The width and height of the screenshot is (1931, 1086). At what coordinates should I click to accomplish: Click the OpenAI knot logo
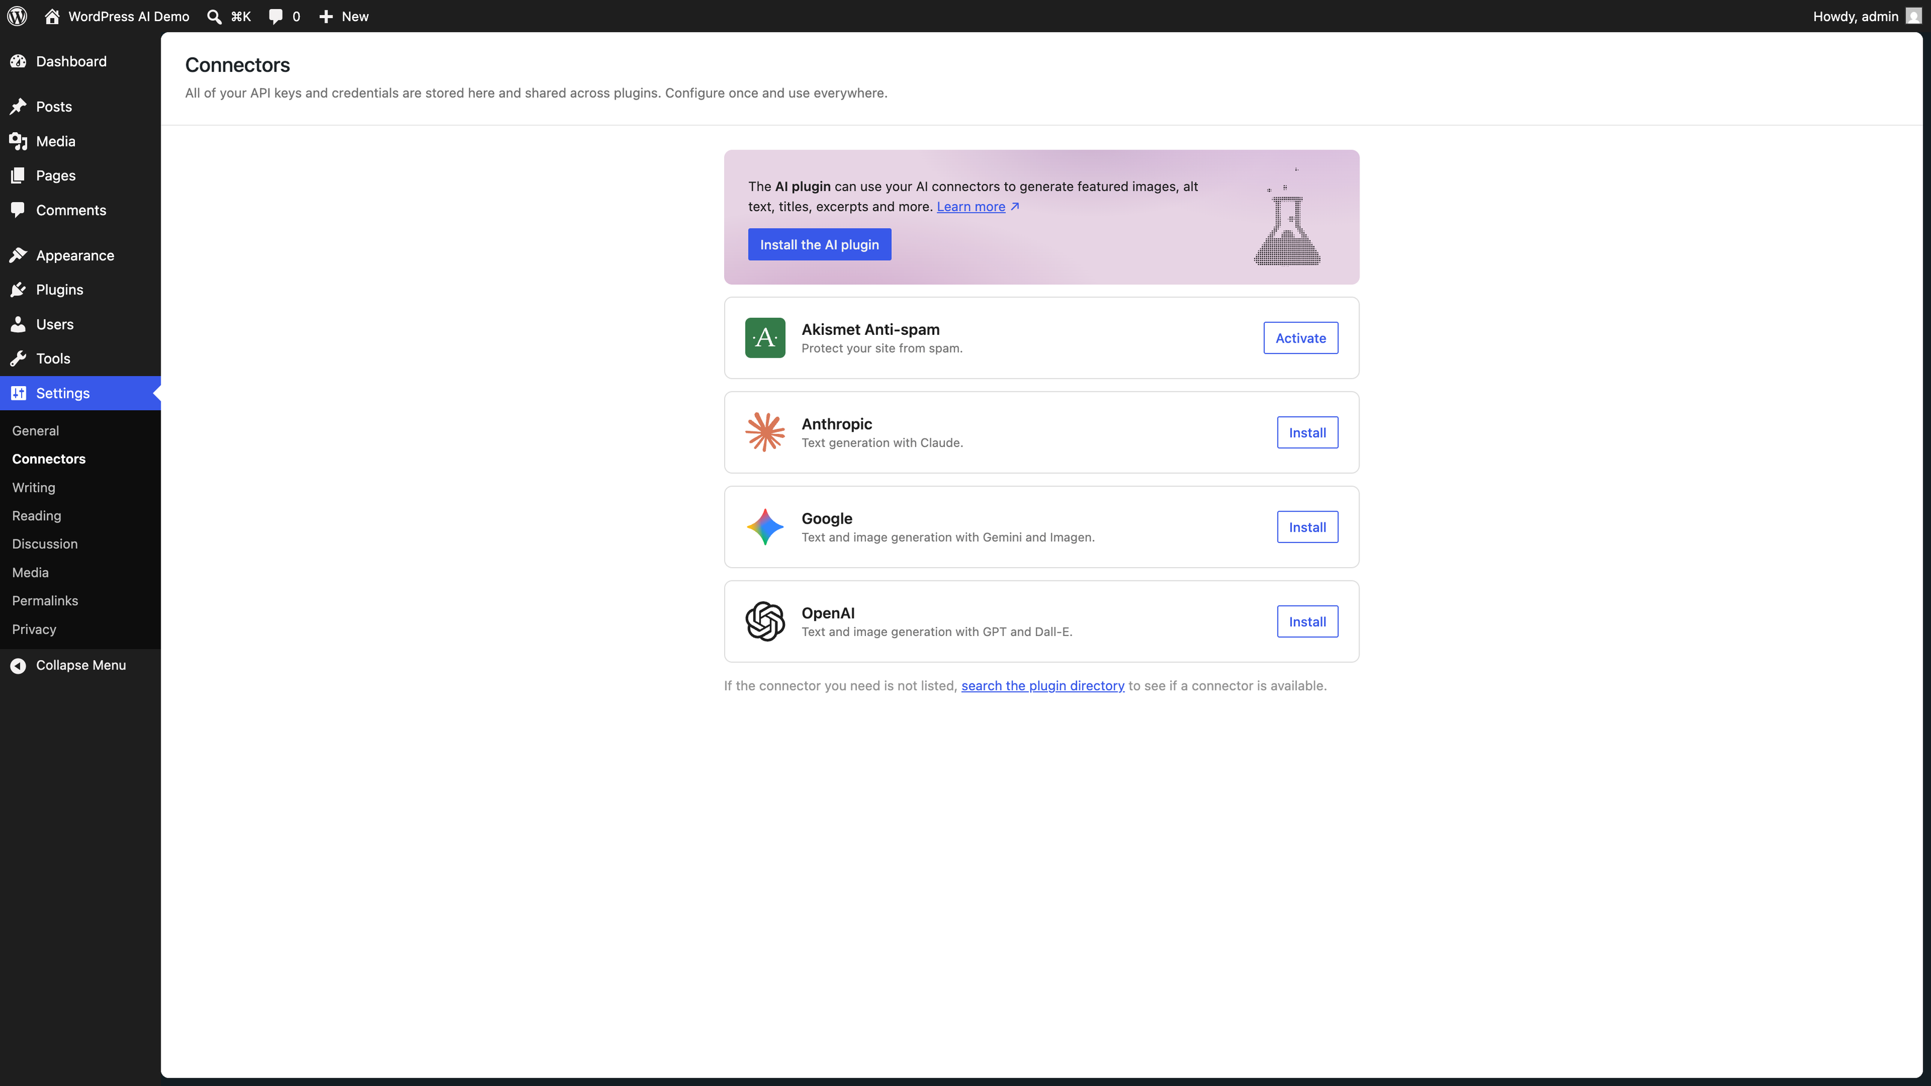[x=765, y=621]
